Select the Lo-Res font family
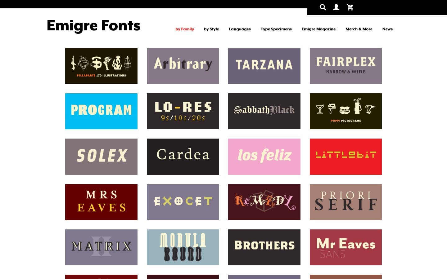The image size is (447, 279). tap(183, 111)
